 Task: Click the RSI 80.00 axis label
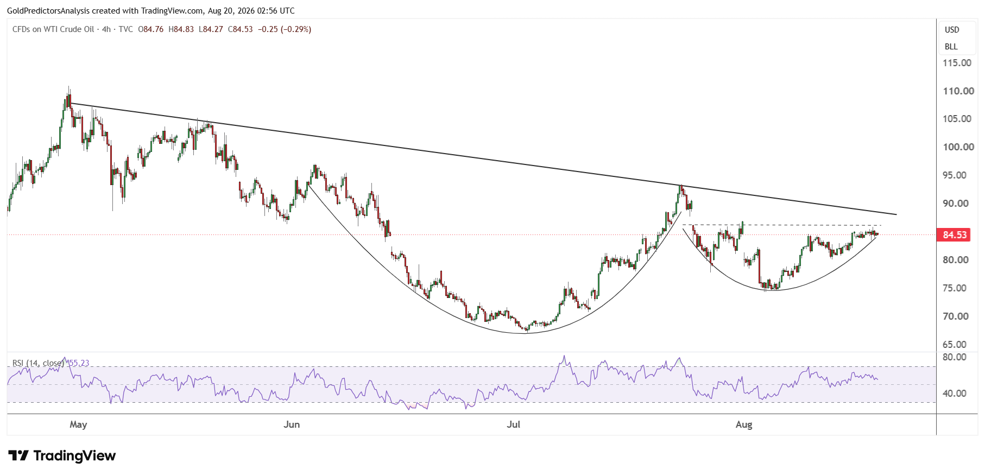(955, 357)
